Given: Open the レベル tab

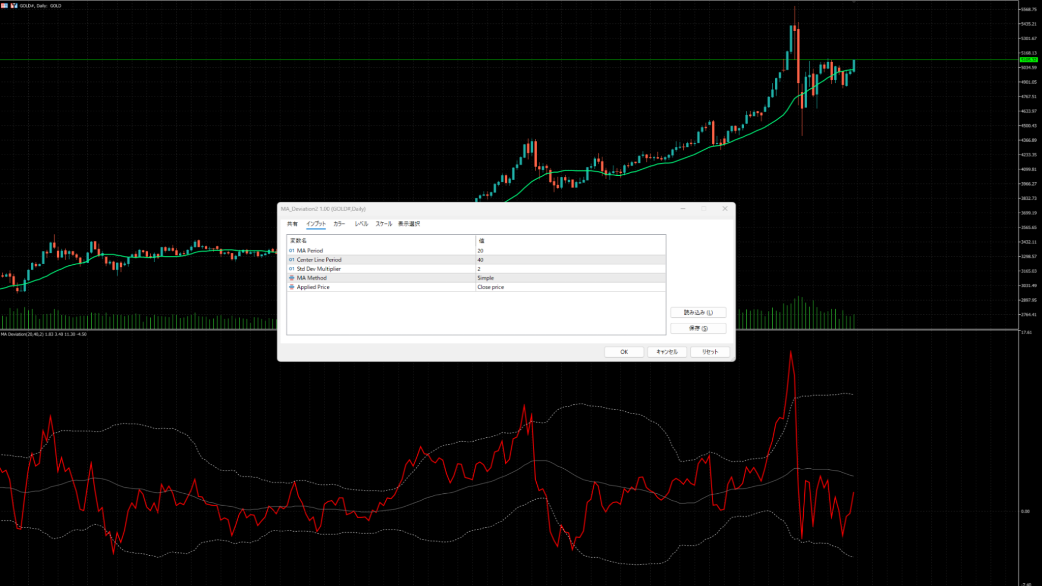Looking at the screenshot, I should click(x=361, y=224).
